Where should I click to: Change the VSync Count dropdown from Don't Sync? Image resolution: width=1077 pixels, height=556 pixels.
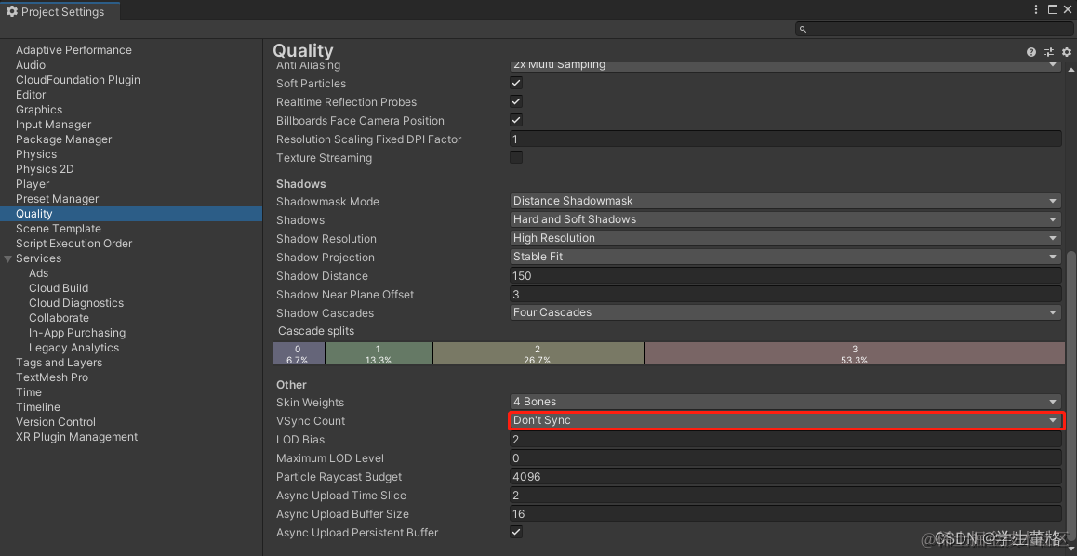[x=784, y=420]
